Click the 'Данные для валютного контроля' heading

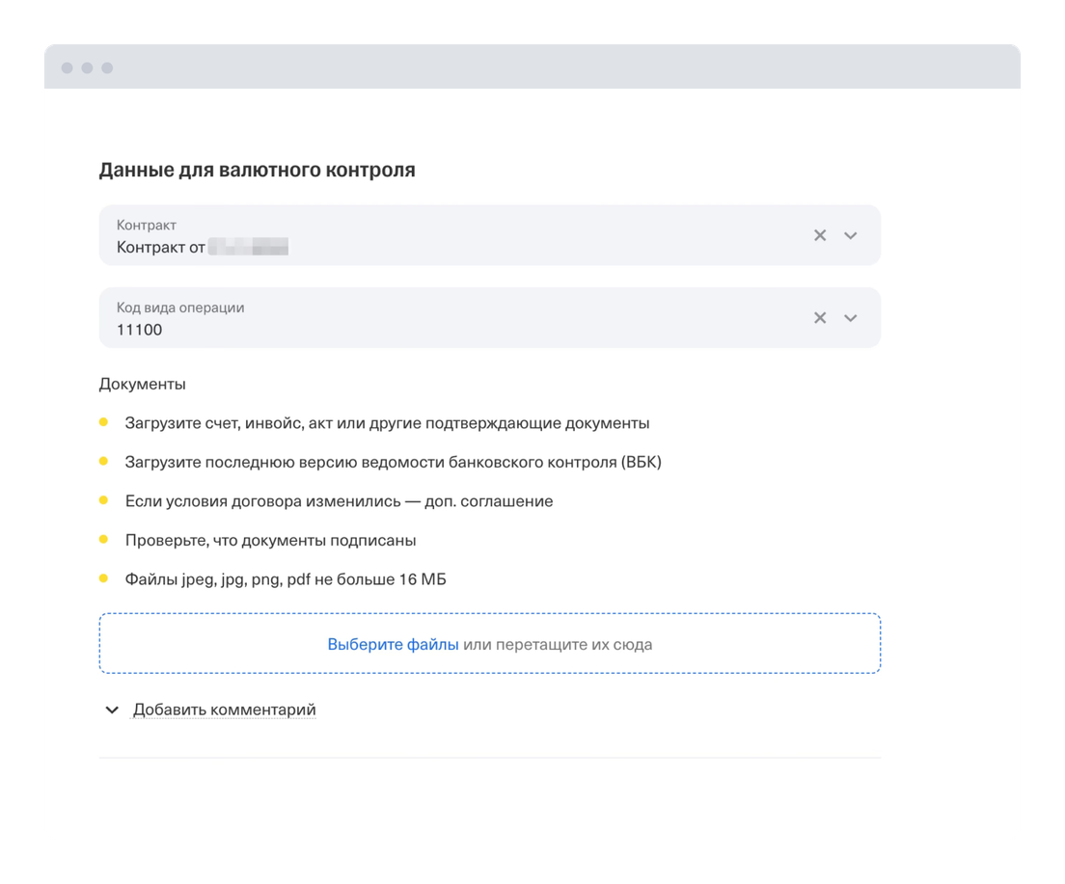257,170
